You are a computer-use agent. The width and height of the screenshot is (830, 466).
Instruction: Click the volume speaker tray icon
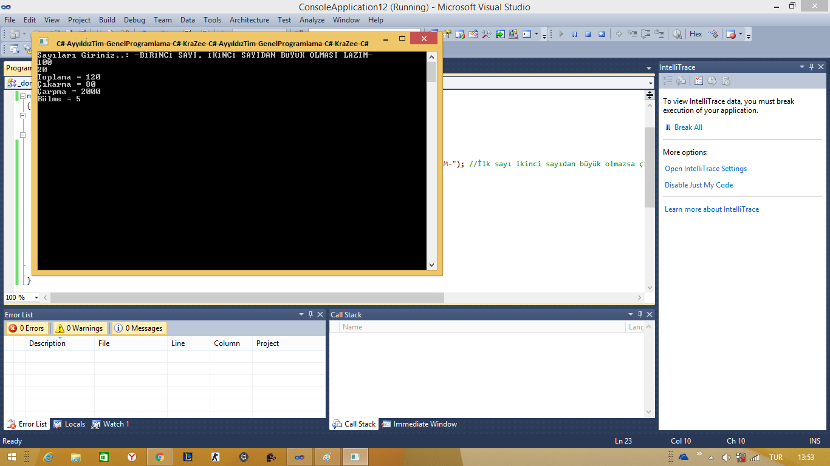[x=726, y=457]
